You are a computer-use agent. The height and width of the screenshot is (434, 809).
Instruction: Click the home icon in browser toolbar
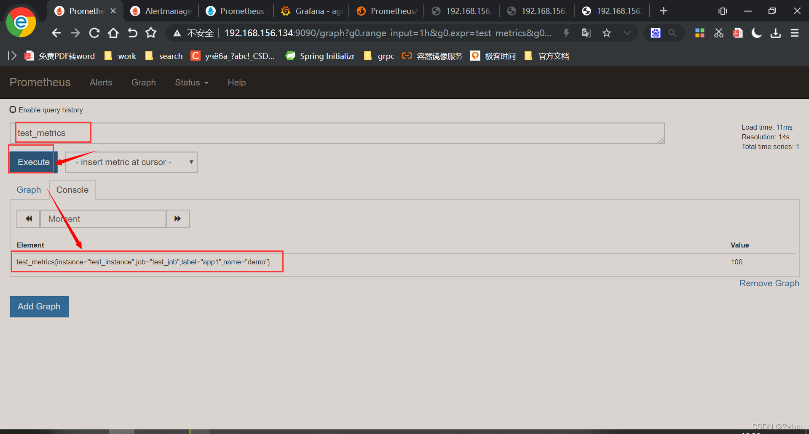(x=113, y=33)
